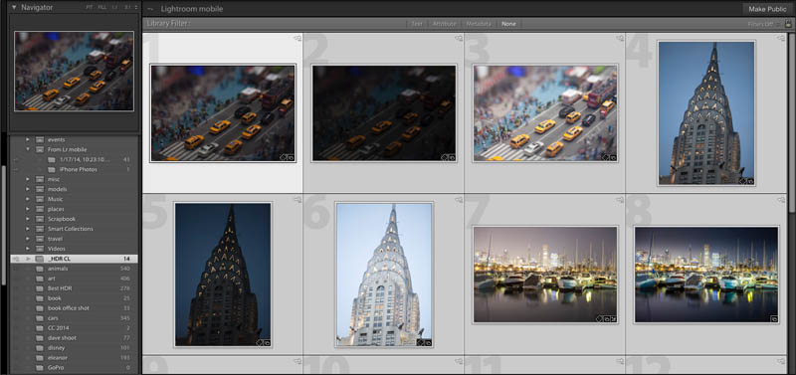This screenshot has height=375, width=796.
Task: Select the _HDR CL collection row
Action: 74,259
